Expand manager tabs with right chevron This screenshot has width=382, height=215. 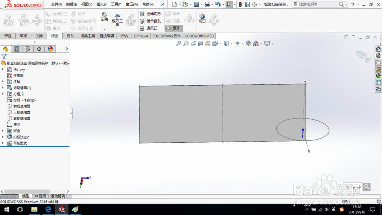(67, 49)
